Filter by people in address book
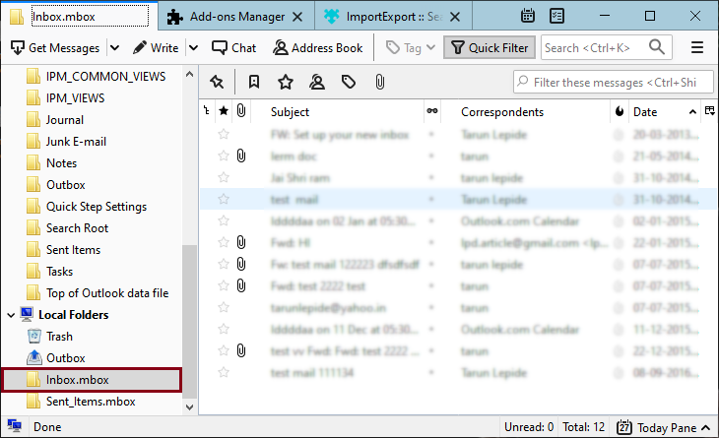Image resolution: width=719 pixels, height=438 pixels. (317, 82)
